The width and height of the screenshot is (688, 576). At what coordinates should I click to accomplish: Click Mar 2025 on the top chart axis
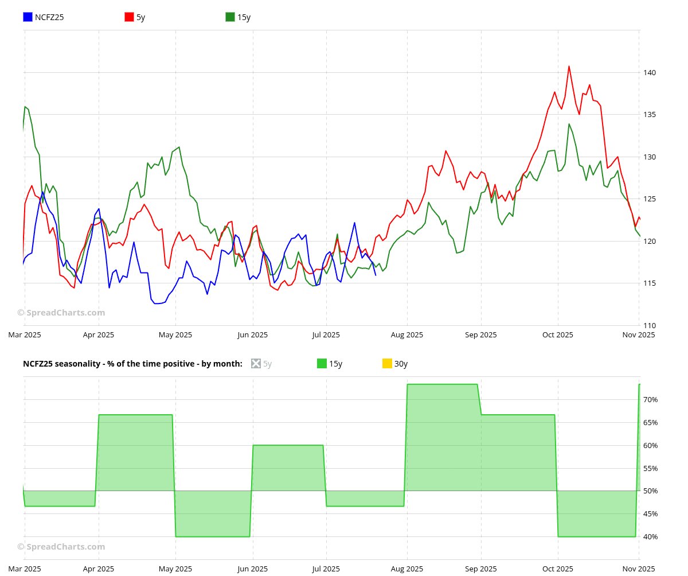25,334
